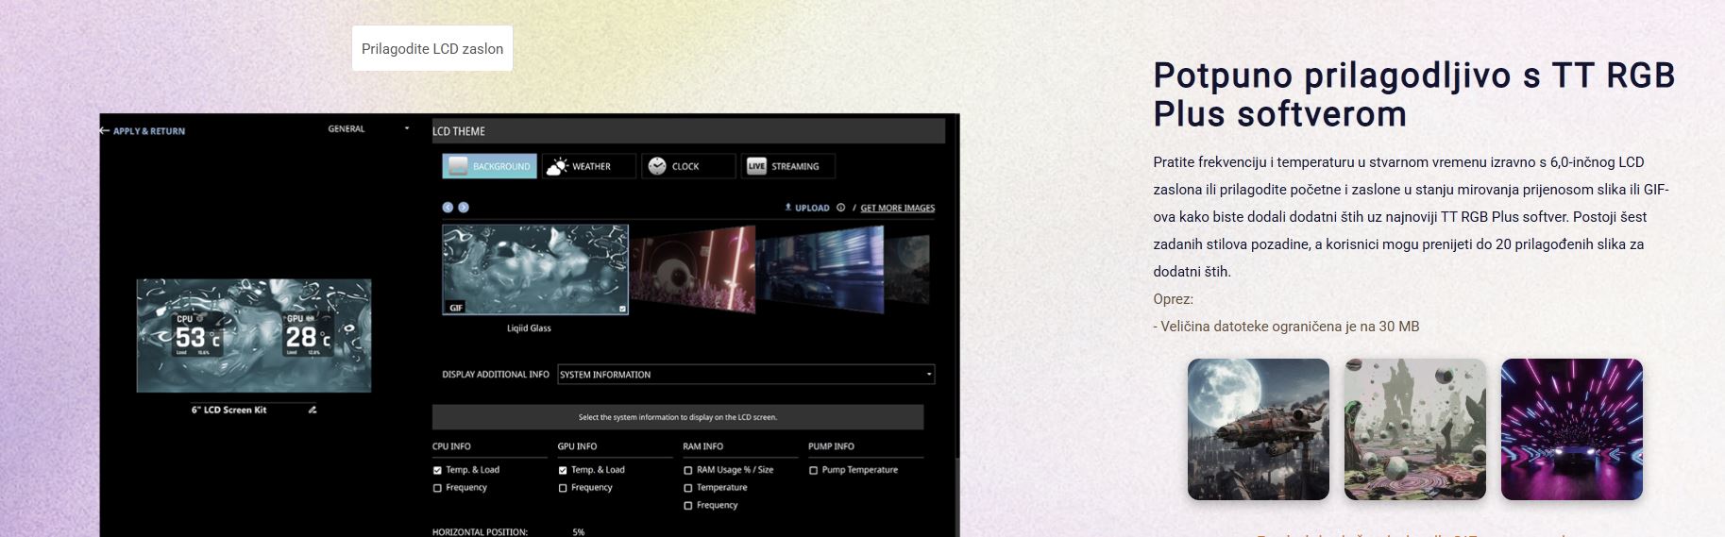This screenshot has width=1725, height=537.
Task: Click the pencil icon beside LCD Screen Kit
Action: click(313, 410)
